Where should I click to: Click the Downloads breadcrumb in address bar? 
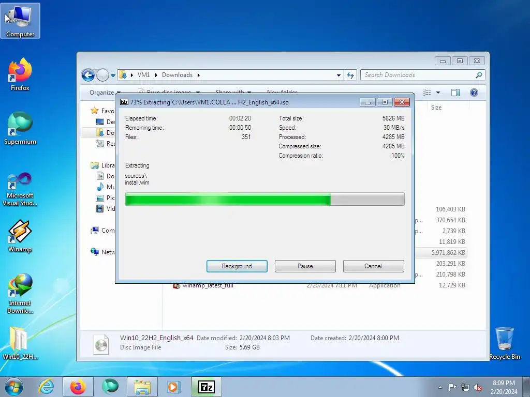pos(177,75)
